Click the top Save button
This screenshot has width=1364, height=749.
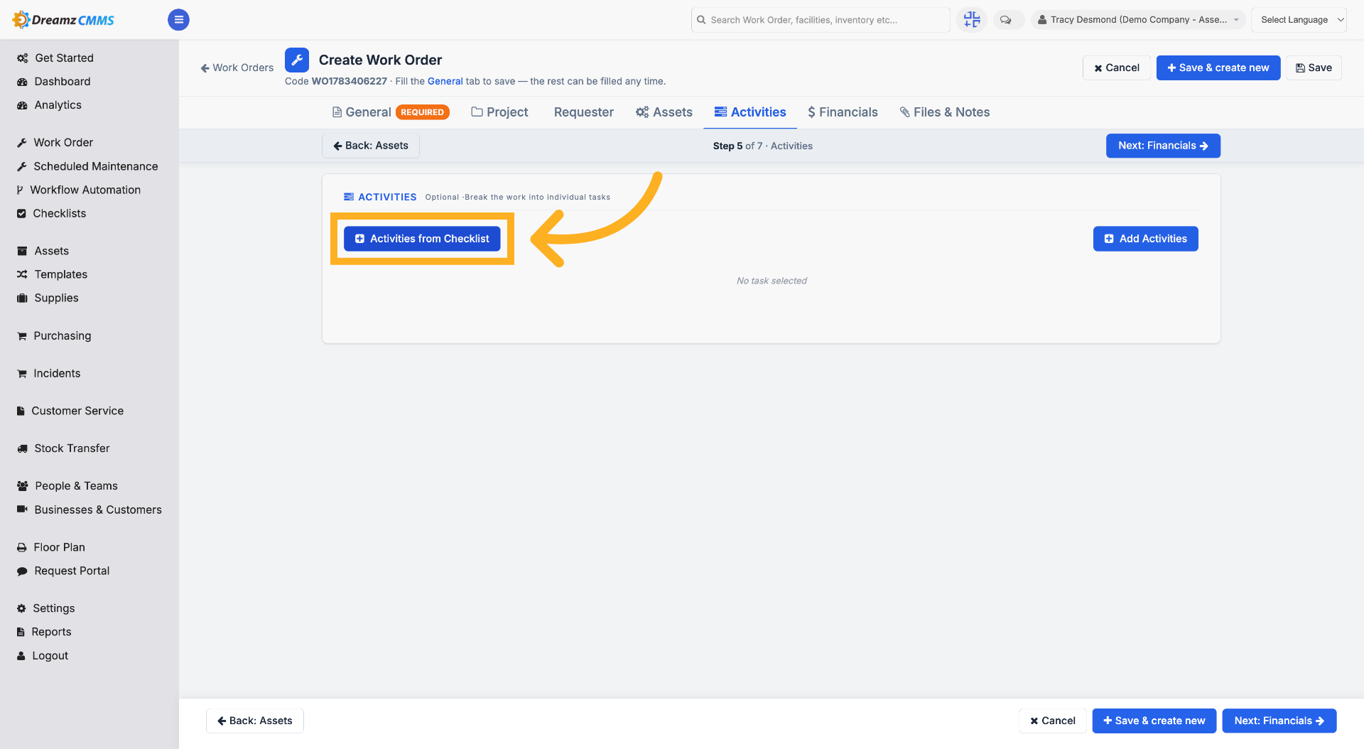coord(1314,68)
